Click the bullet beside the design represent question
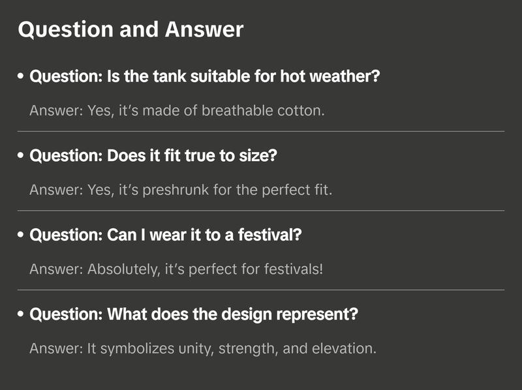The width and height of the screenshot is (522, 390). click(22, 314)
